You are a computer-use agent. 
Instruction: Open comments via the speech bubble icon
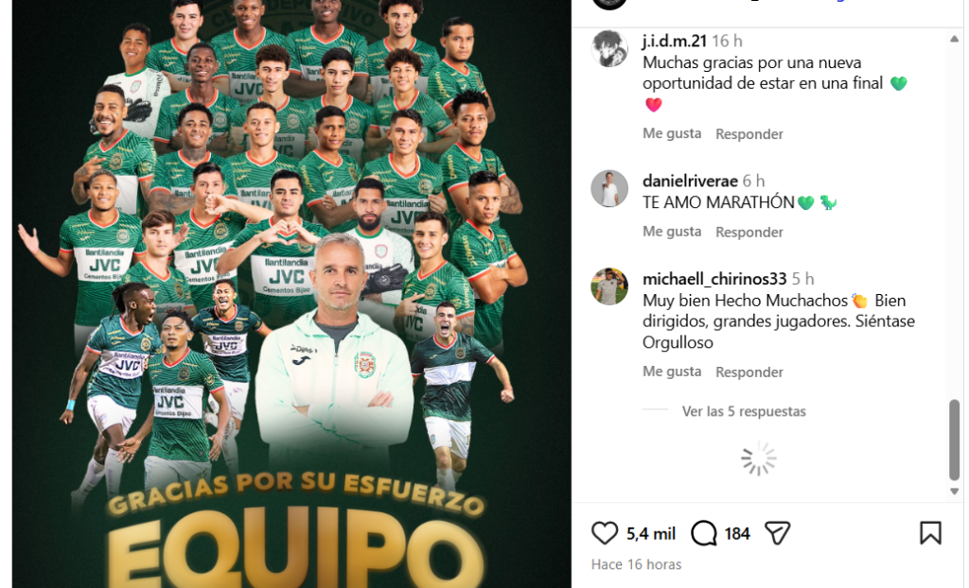[x=704, y=533]
